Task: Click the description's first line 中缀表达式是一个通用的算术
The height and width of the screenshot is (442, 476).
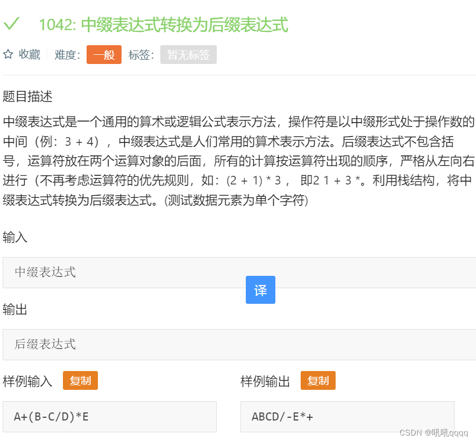Action: pyautogui.click(x=239, y=122)
